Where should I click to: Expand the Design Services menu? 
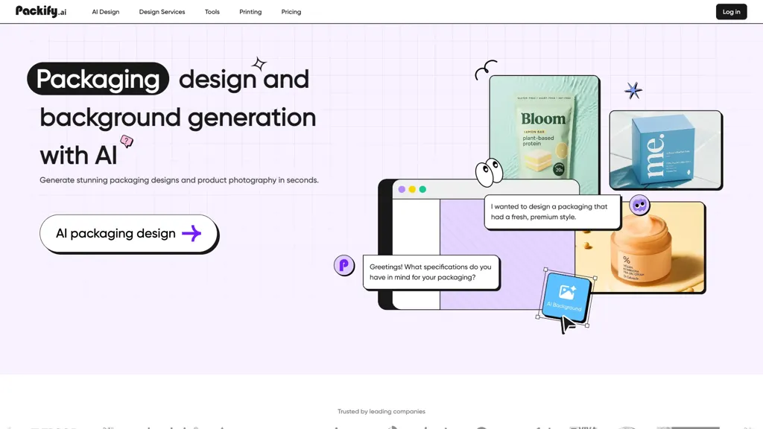pyautogui.click(x=162, y=12)
